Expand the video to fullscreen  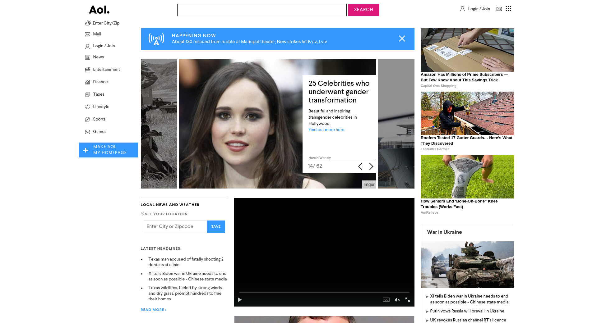point(408,300)
